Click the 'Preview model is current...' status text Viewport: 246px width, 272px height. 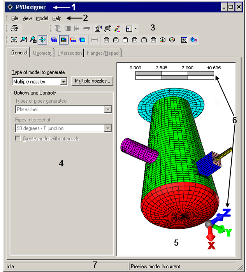(157, 266)
